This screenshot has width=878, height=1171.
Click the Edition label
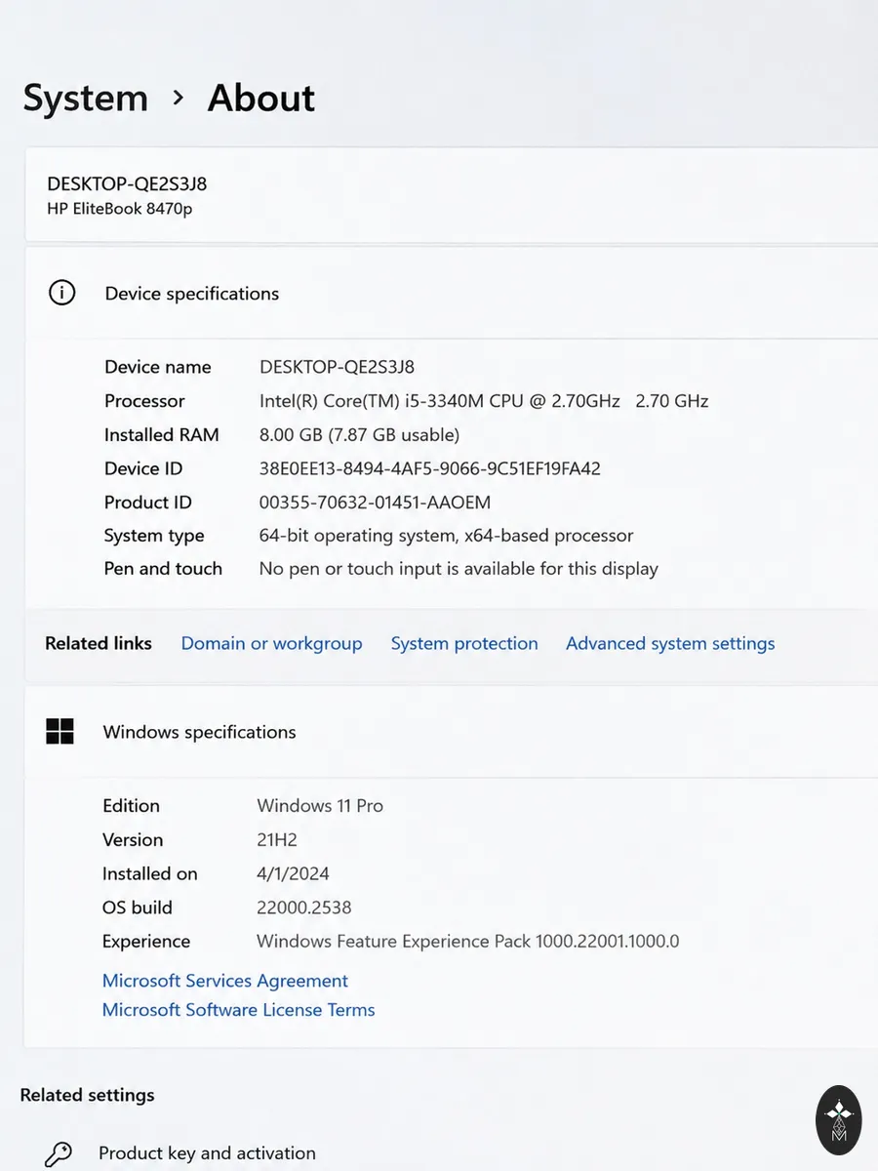coord(131,806)
